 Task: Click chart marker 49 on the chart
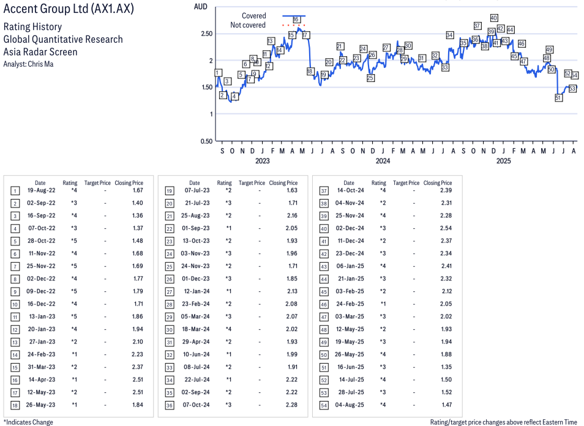(549, 50)
